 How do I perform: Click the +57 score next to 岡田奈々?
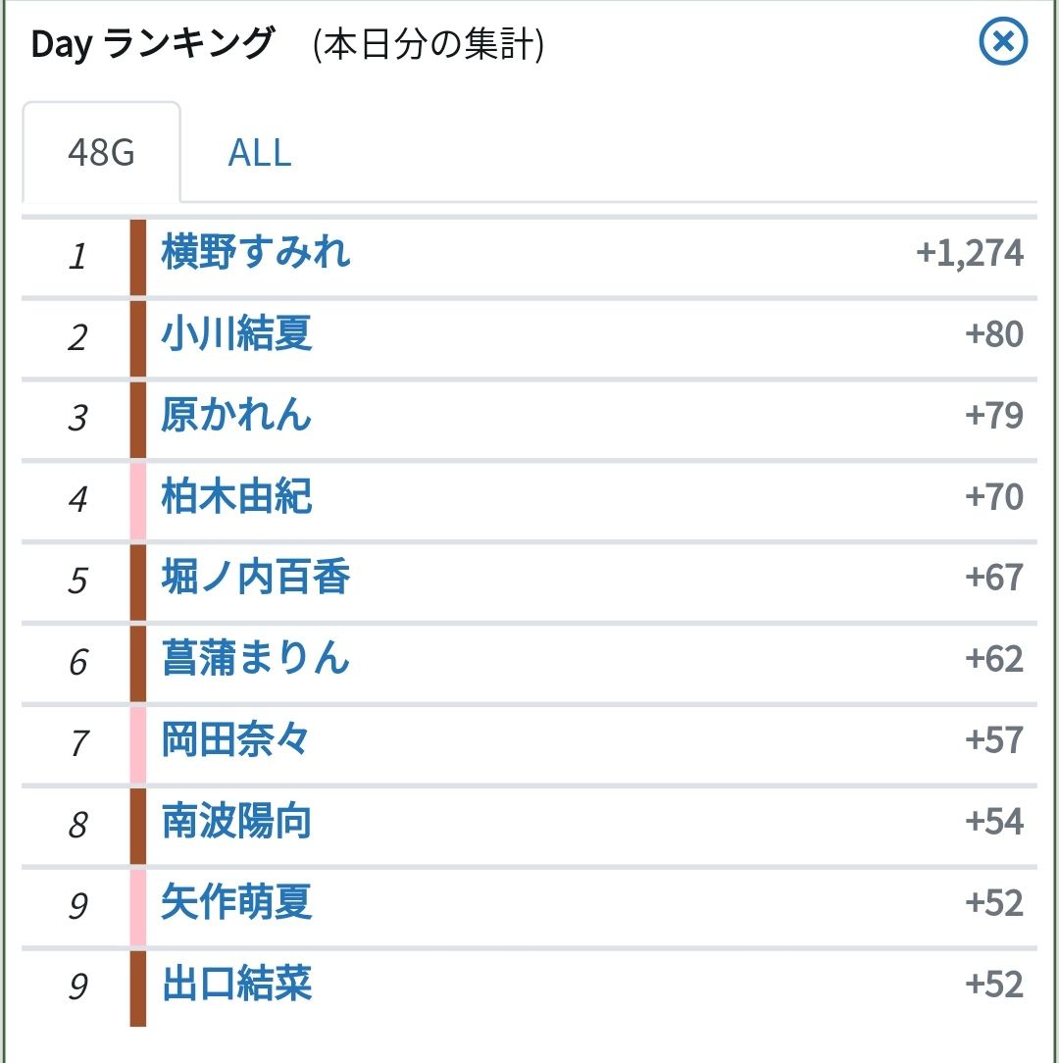point(994,740)
